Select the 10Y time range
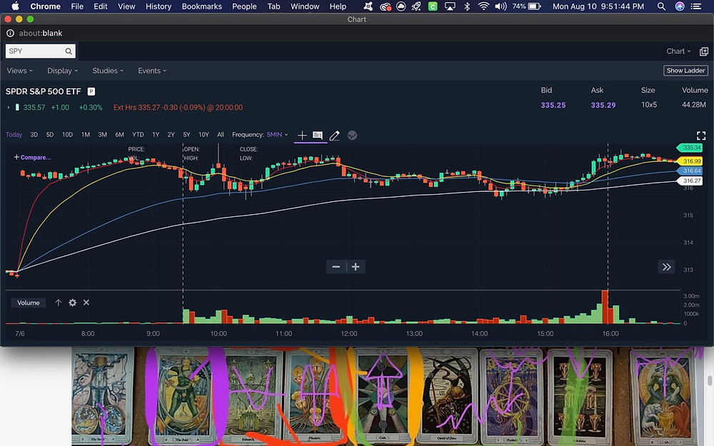Screen dimensions: 714x446 click(x=203, y=135)
